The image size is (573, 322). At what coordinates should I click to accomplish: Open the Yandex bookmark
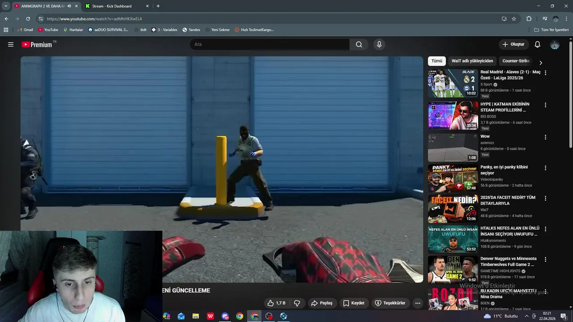click(191, 30)
